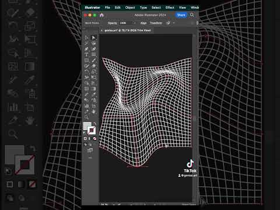Image resolution: width=280 pixels, height=210 pixels.
Task: Open the Opacity dropdown arrow
Action: [x=135, y=23]
